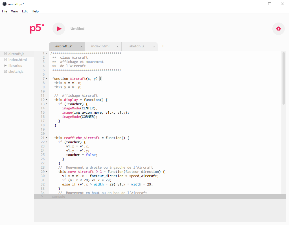
Task: Fold the move_Aircraft_D_G function at line 29
Action: 47,172
